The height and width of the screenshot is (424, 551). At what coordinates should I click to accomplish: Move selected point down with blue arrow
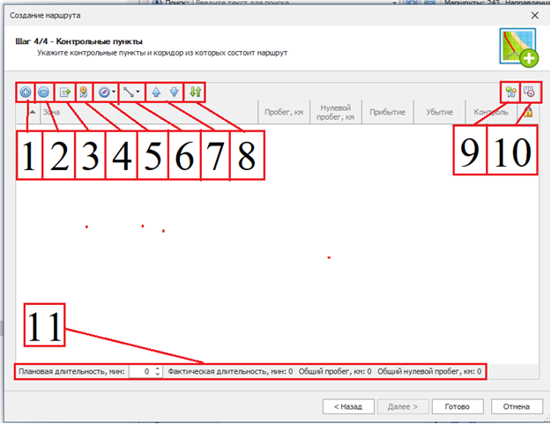(174, 91)
